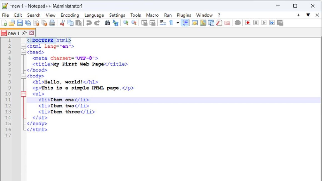
Task: Toggle synchronize vertical scrolling icon
Action: pos(144,23)
